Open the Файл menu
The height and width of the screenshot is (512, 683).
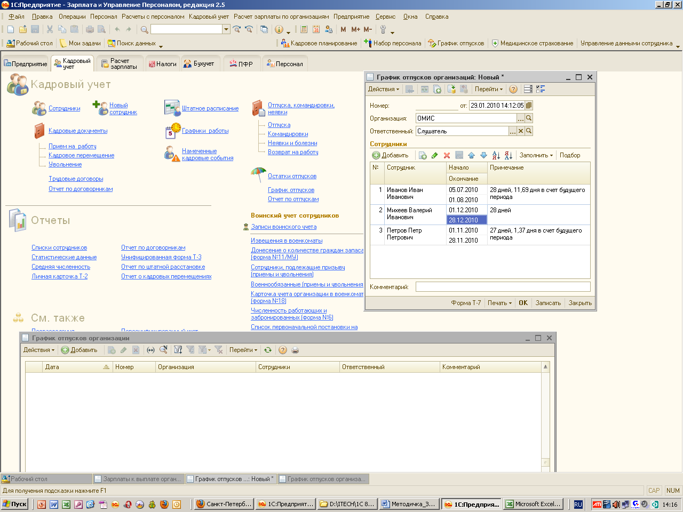(17, 17)
